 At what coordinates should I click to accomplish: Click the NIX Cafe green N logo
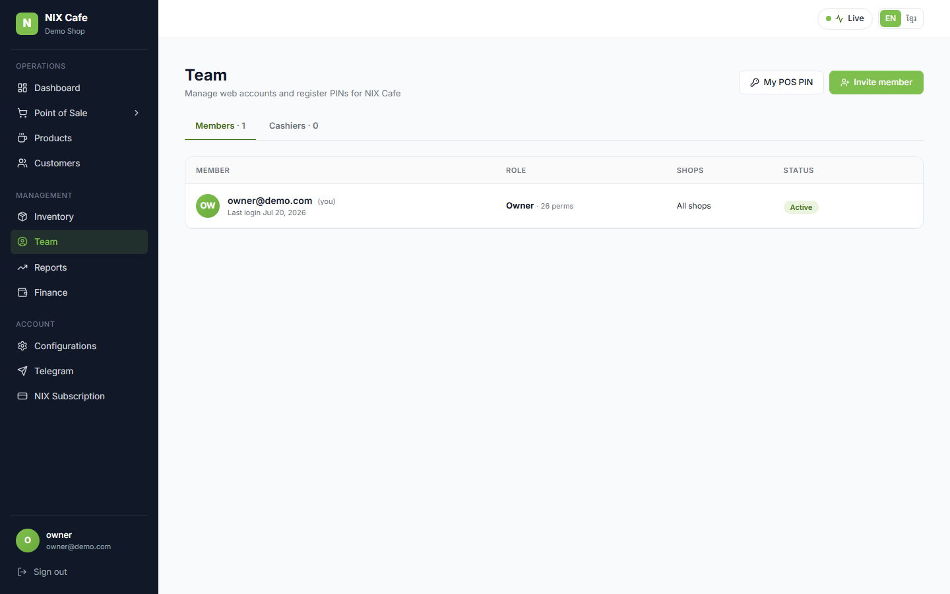point(27,23)
